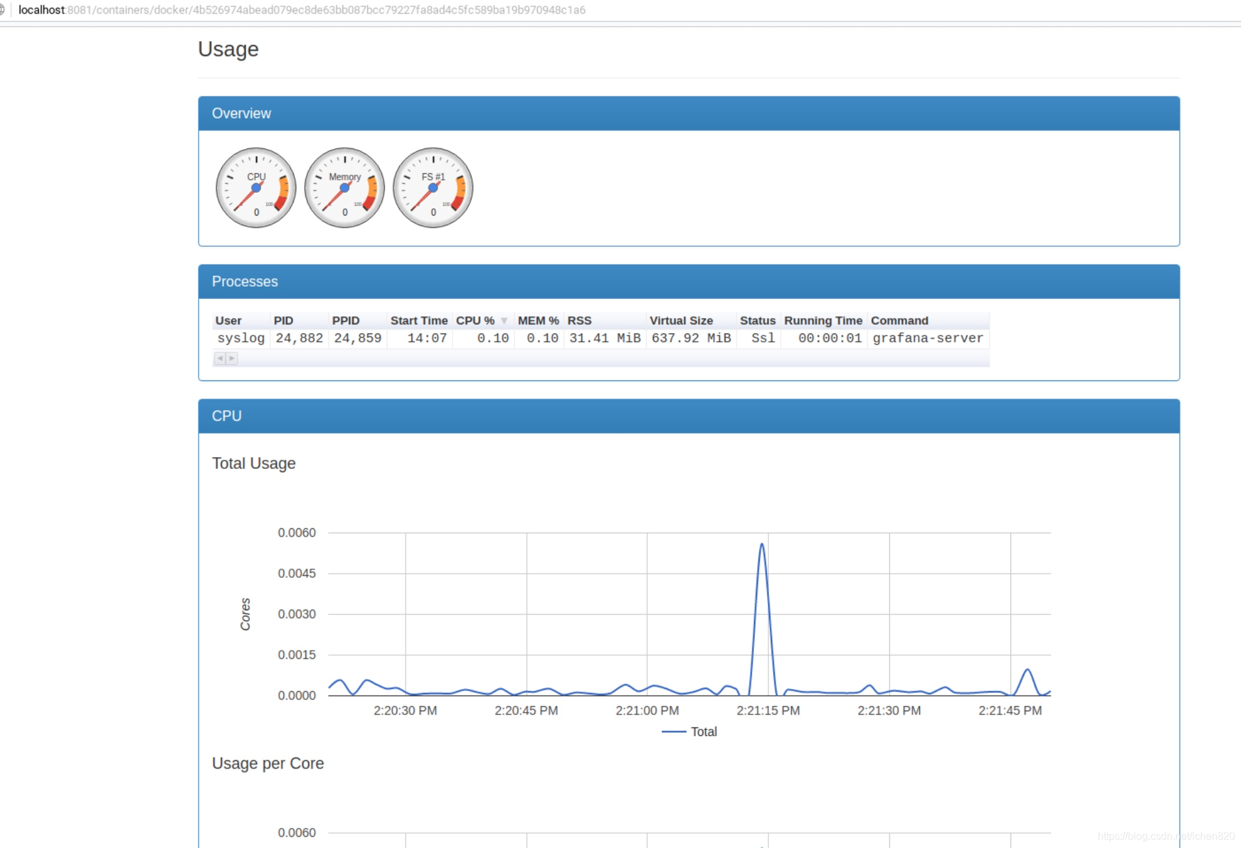Select the command 'grafana-server'

click(x=928, y=338)
